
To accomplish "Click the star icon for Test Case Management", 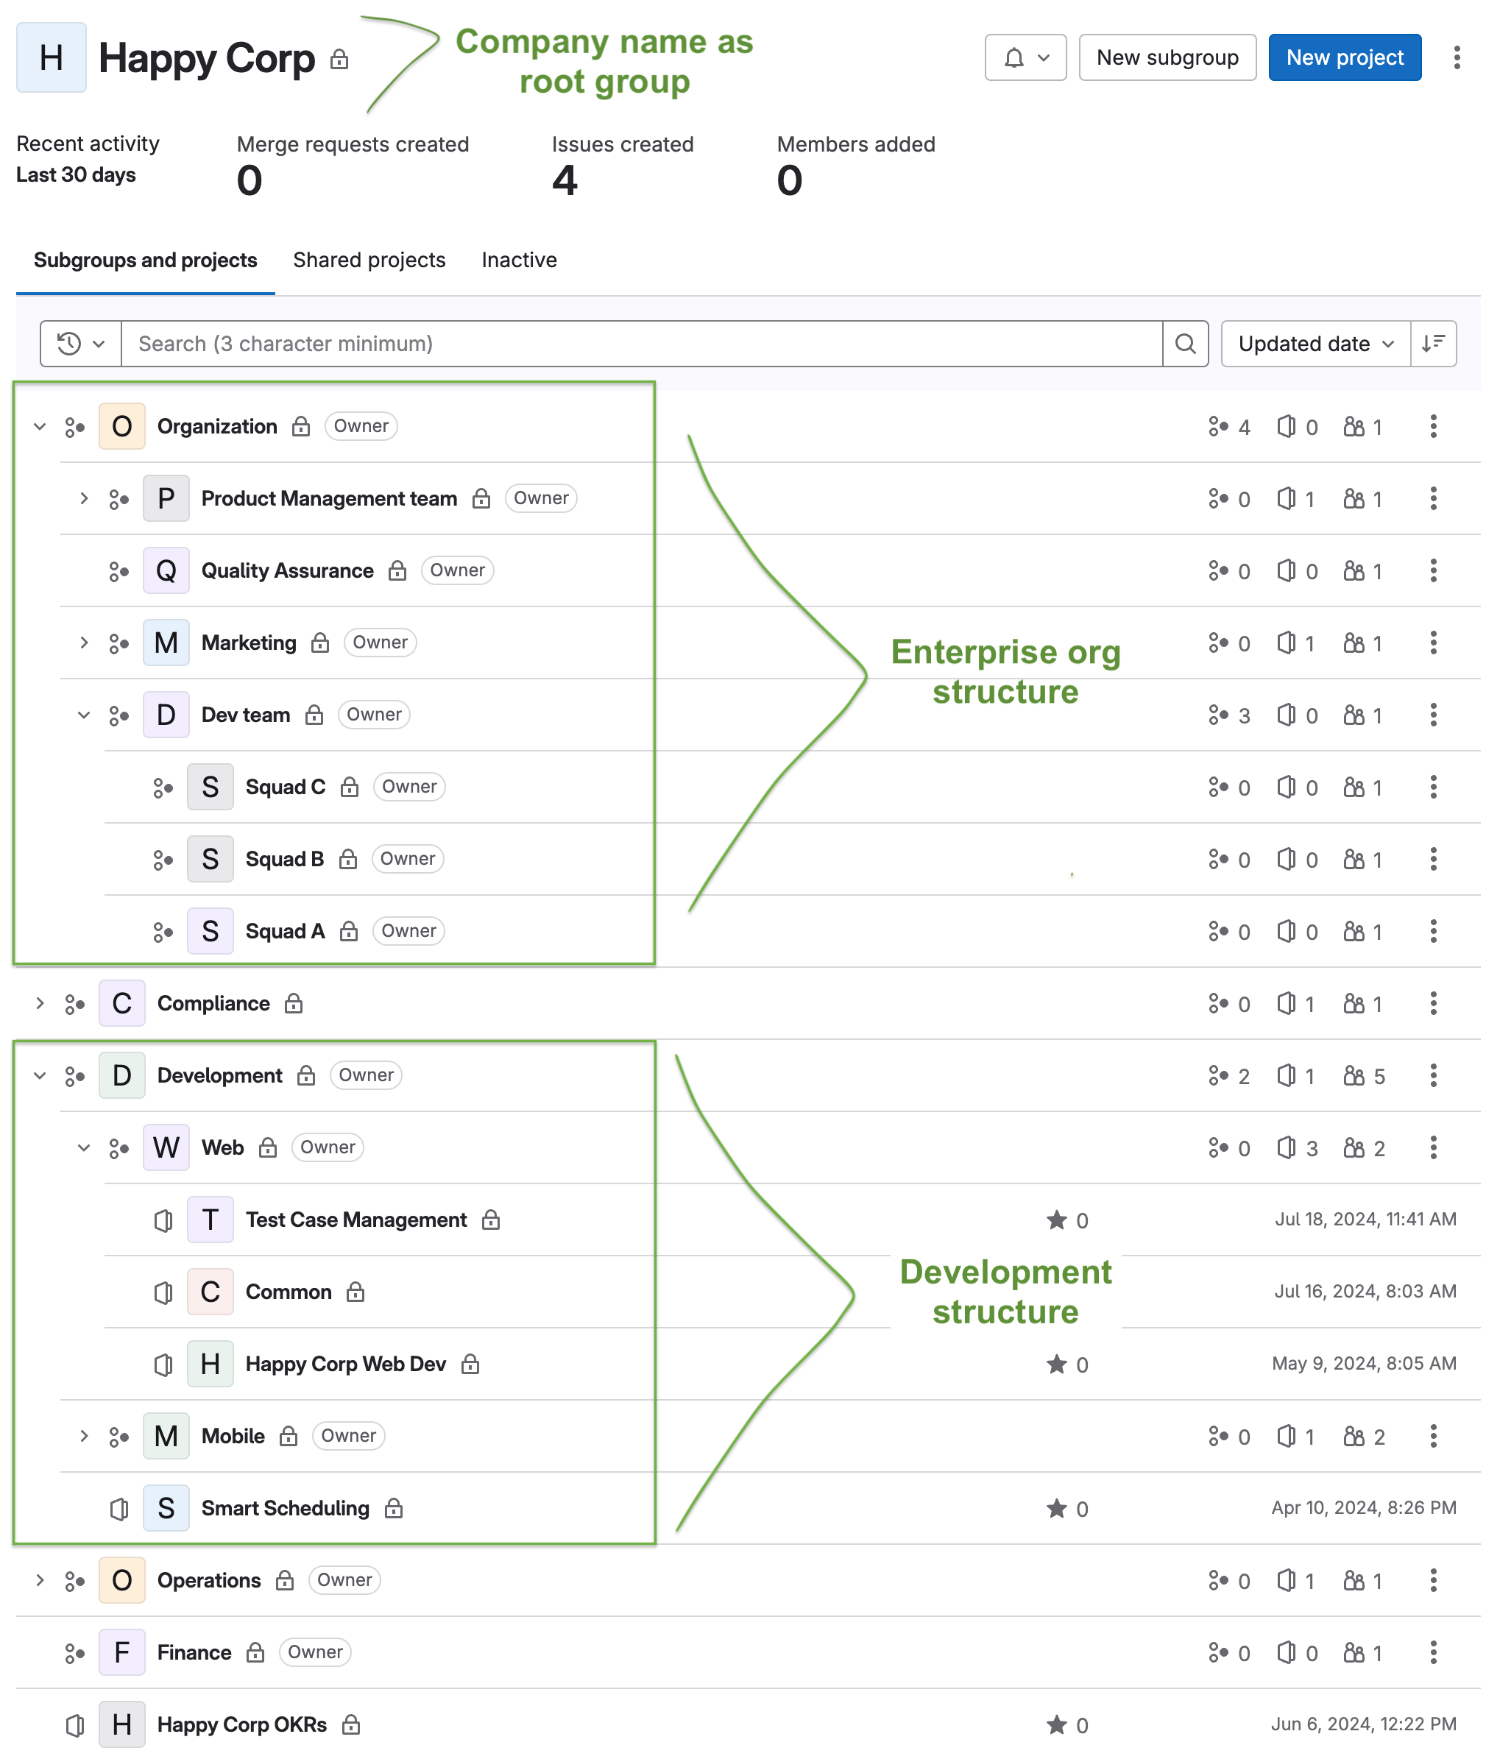I will click(x=1056, y=1220).
